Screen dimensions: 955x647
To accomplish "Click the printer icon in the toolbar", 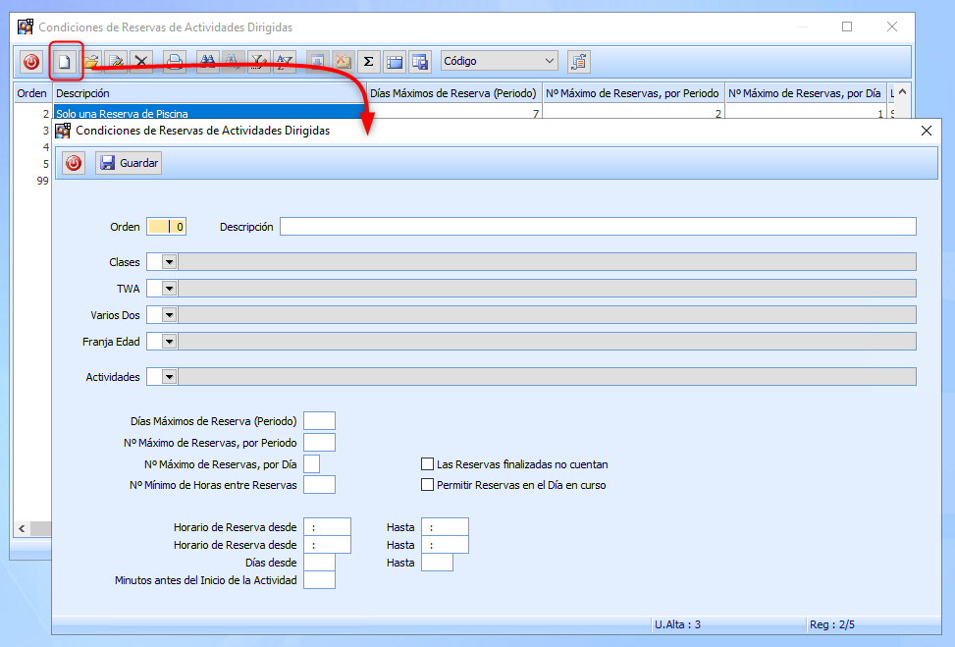I will [x=174, y=62].
